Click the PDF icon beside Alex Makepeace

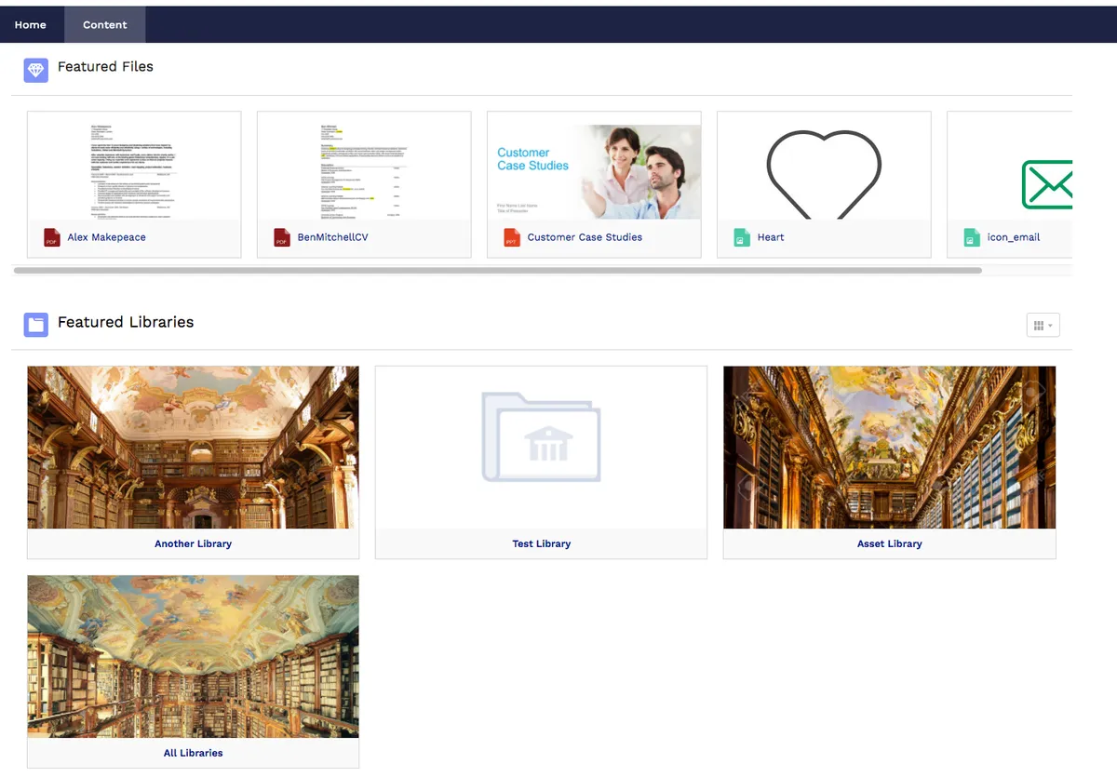pos(51,237)
